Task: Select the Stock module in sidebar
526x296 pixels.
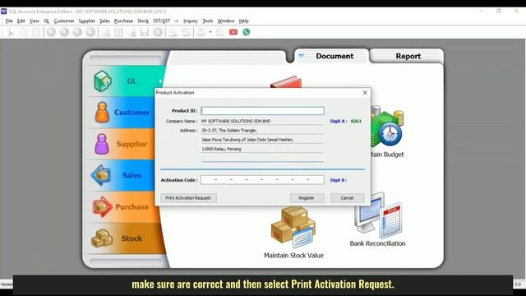Action: [126, 238]
